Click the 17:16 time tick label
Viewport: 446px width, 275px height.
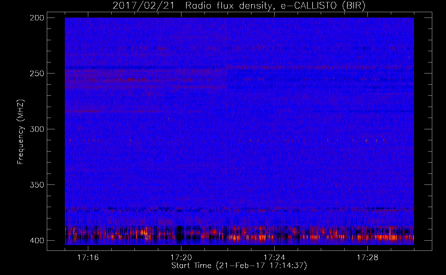[x=88, y=258]
